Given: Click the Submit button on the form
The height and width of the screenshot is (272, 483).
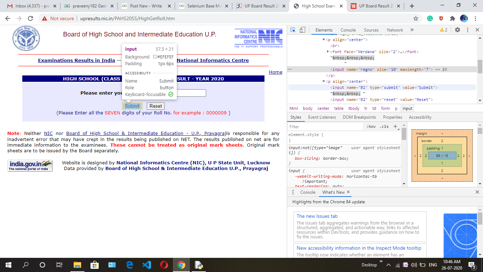Looking at the screenshot, I should pyautogui.click(x=132, y=106).
